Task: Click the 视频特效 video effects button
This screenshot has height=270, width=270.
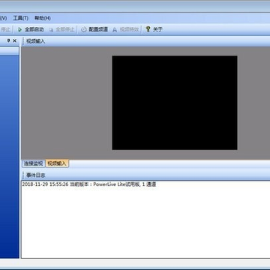Action: pyautogui.click(x=125, y=29)
